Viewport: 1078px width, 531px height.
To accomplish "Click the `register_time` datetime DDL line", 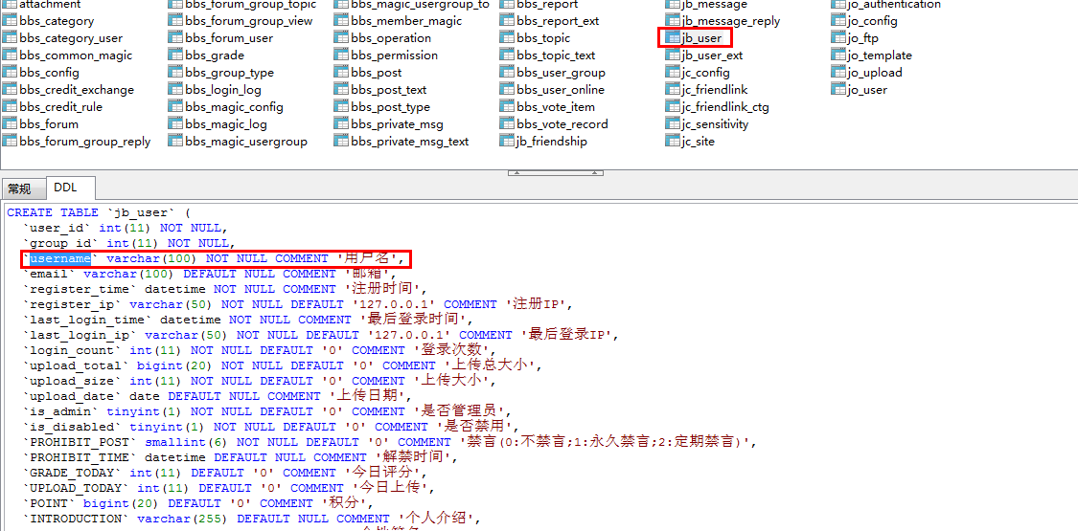I will coord(225,289).
